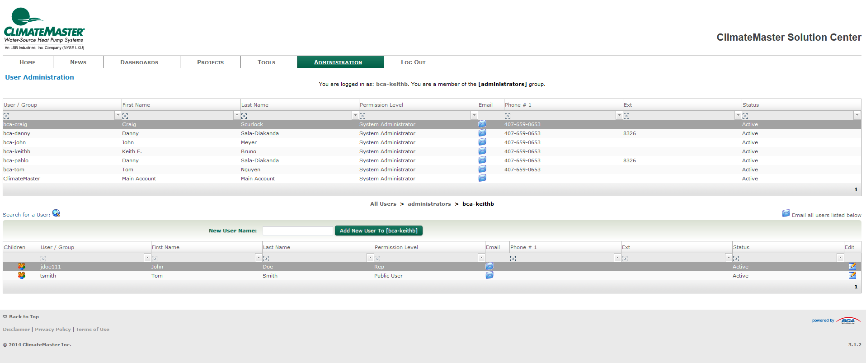866x363 pixels.
Task: Switch to the Dashboards tab
Action: point(139,62)
